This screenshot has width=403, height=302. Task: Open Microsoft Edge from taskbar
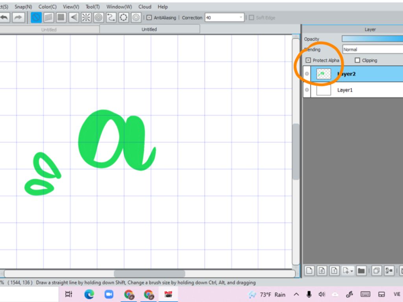point(89,294)
